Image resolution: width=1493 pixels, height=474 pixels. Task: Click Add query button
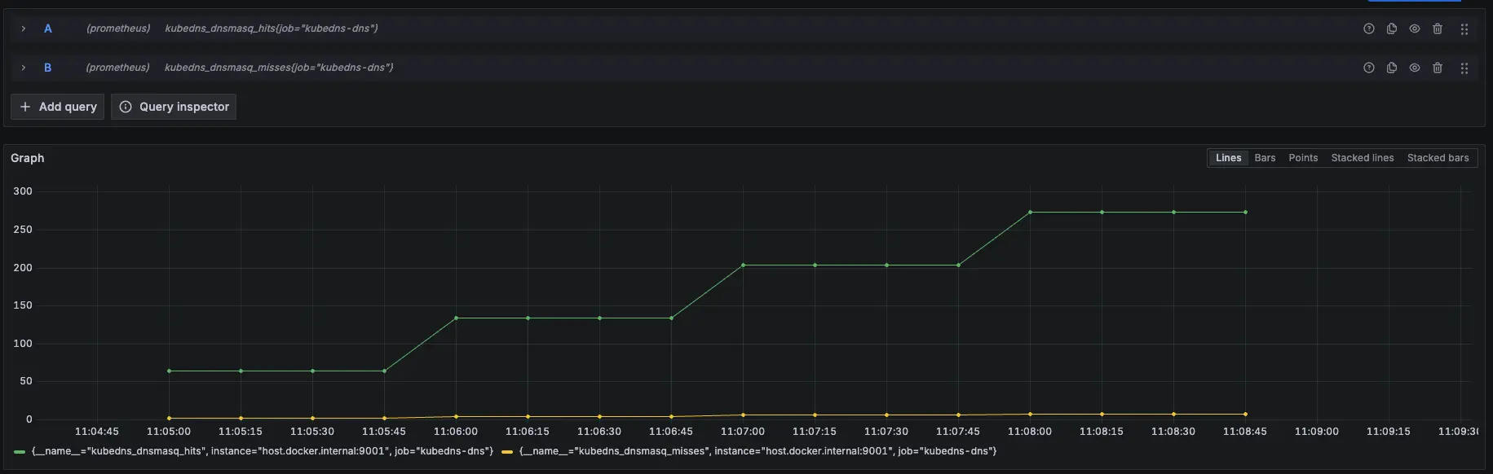click(58, 107)
